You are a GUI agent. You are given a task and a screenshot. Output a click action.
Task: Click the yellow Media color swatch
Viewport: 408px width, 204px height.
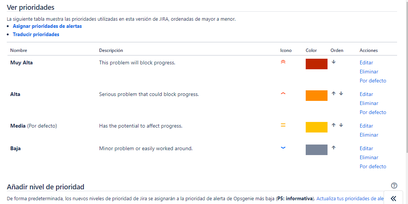click(x=317, y=127)
